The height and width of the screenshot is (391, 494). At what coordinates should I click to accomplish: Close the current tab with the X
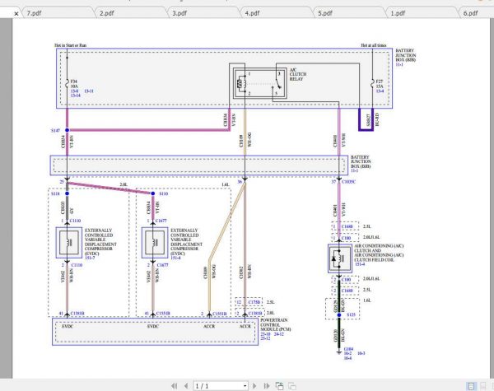click(x=16, y=13)
